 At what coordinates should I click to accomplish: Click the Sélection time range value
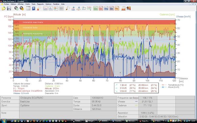[167, 116]
